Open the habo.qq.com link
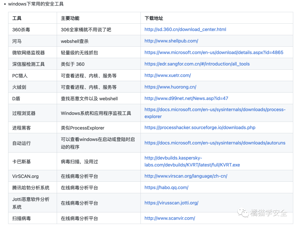297x226 pixels. (166, 188)
